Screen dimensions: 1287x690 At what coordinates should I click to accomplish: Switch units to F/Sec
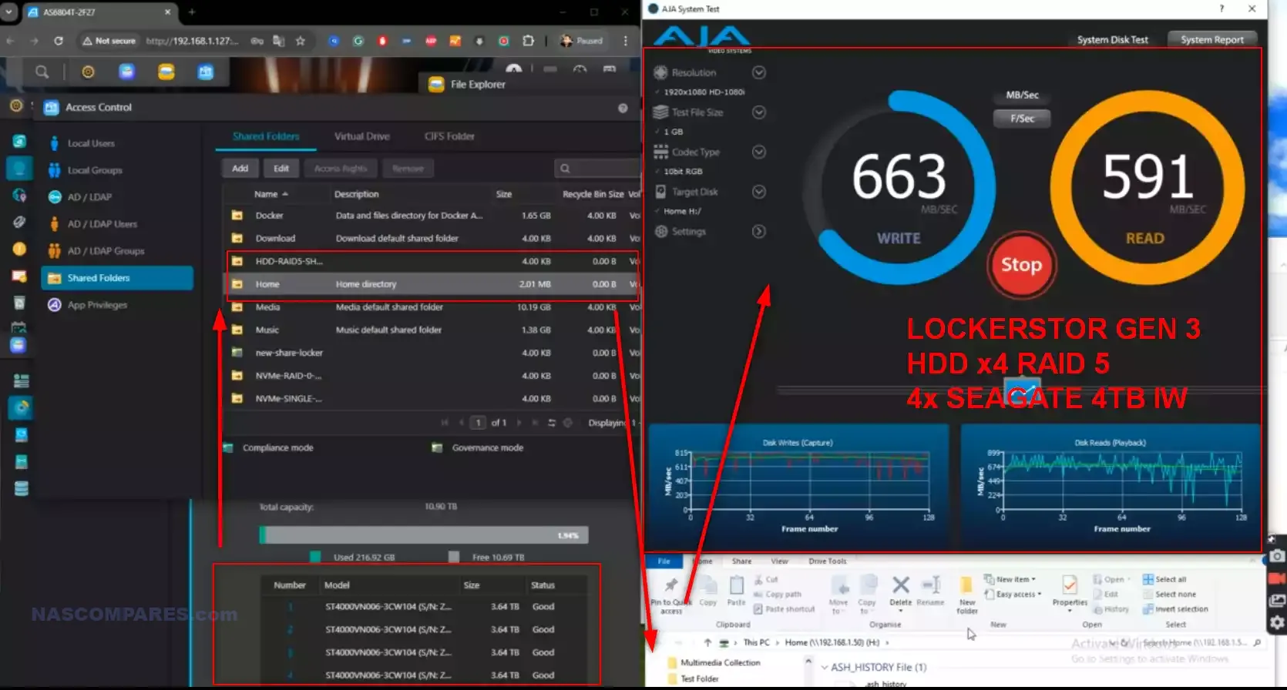coord(1022,119)
